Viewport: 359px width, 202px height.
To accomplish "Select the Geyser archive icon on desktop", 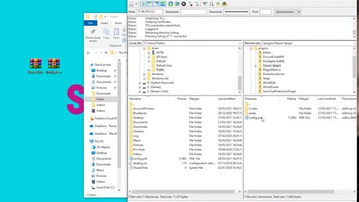I will 35,66.
